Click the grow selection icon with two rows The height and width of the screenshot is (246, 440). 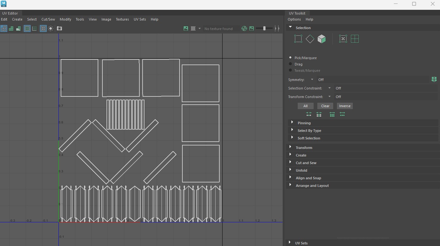click(x=332, y=114)
